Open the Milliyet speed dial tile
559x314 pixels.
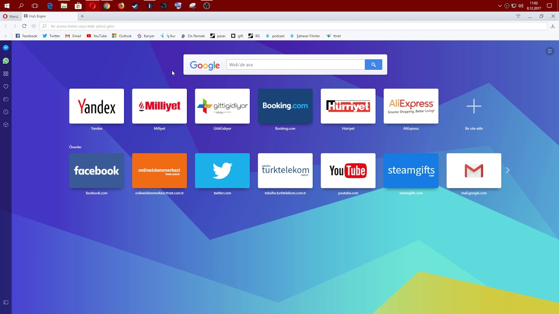point(159,106)
